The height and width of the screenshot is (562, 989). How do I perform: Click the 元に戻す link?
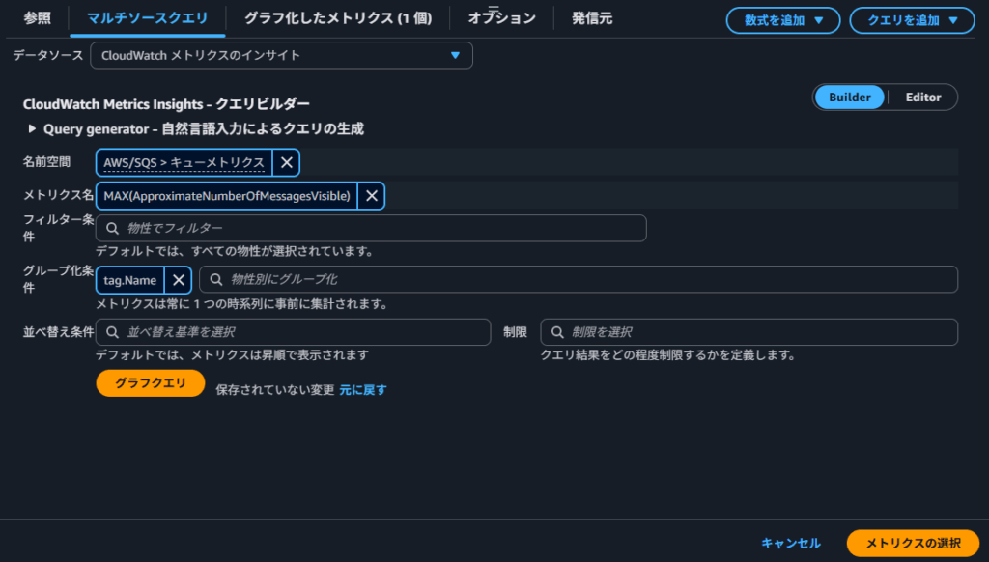tap(363, 390)
